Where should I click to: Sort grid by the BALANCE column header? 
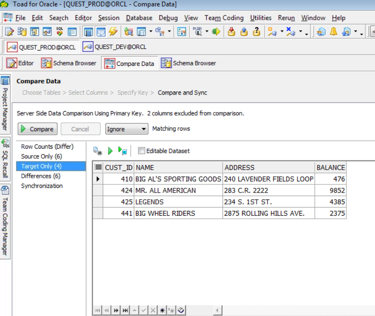click(x=331, y=167)
